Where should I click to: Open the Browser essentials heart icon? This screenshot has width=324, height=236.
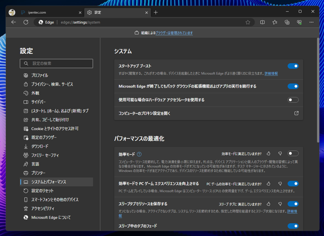(x=299, y=22)
